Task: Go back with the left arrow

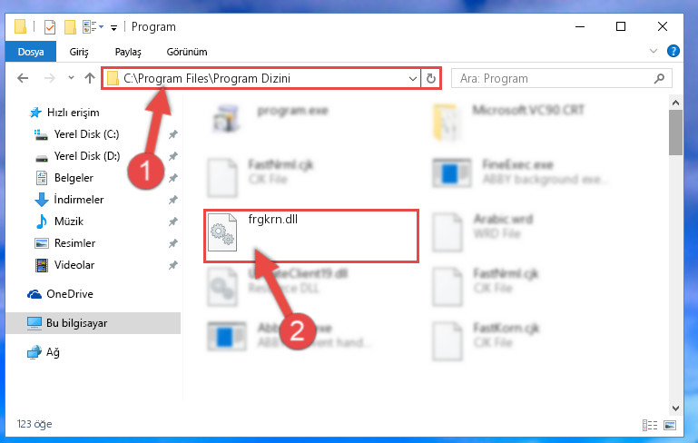Action: pyautogui.click(x=23, y=79)
